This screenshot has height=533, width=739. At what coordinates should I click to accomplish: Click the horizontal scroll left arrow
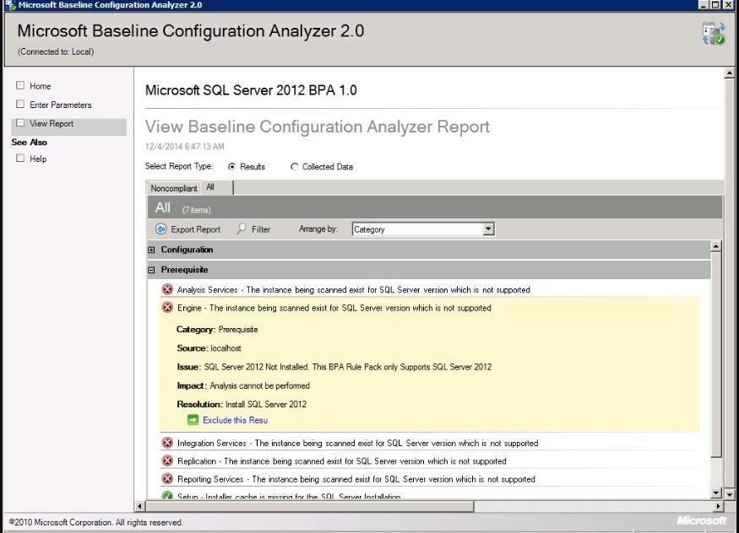tap(139, 506)
